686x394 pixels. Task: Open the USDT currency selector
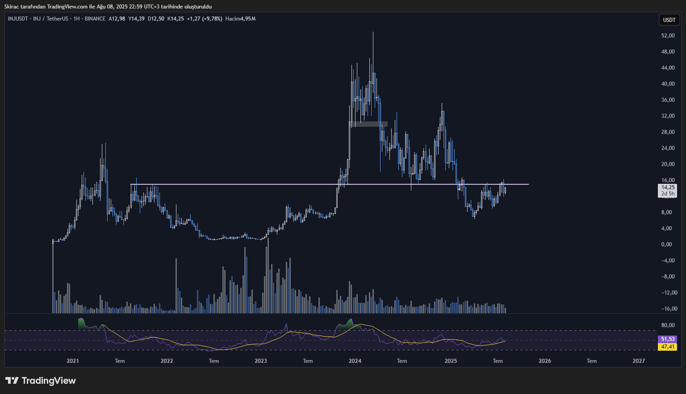pos(668,20)
